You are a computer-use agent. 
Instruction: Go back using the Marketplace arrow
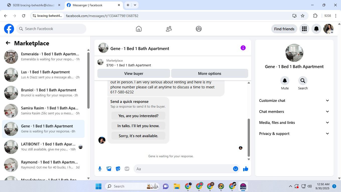pyautogui.click(x=8, y=43)
